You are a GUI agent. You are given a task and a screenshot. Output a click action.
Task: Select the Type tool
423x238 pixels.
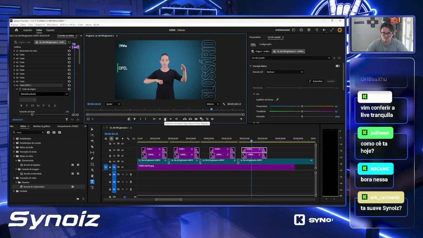(92, 182)
